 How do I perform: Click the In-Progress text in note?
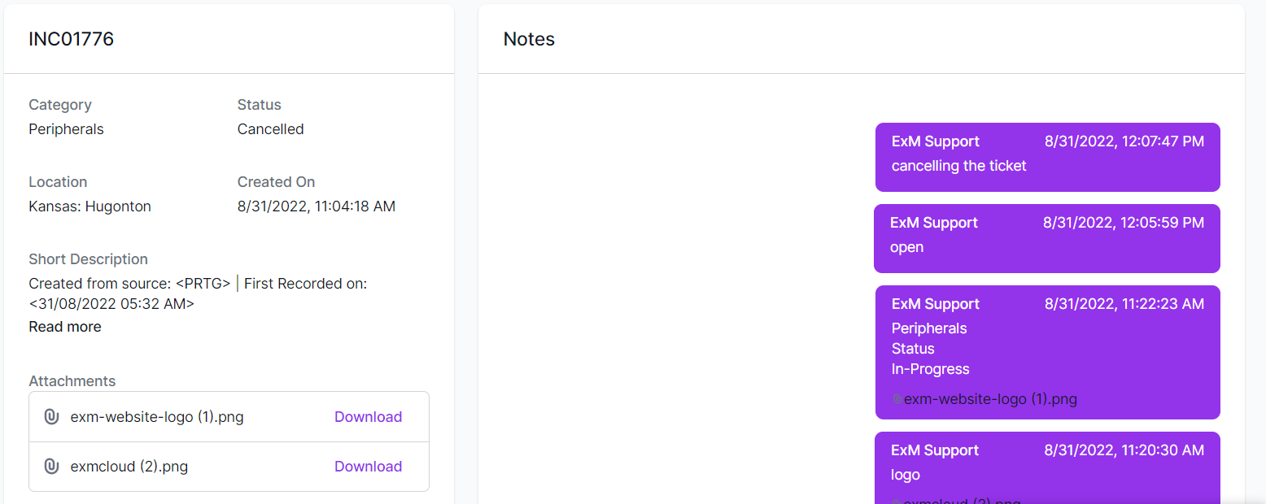930,369
